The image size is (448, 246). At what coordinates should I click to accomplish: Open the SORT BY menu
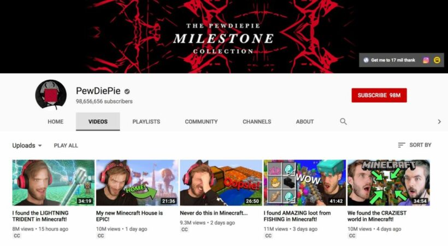[x=415, y=145]
